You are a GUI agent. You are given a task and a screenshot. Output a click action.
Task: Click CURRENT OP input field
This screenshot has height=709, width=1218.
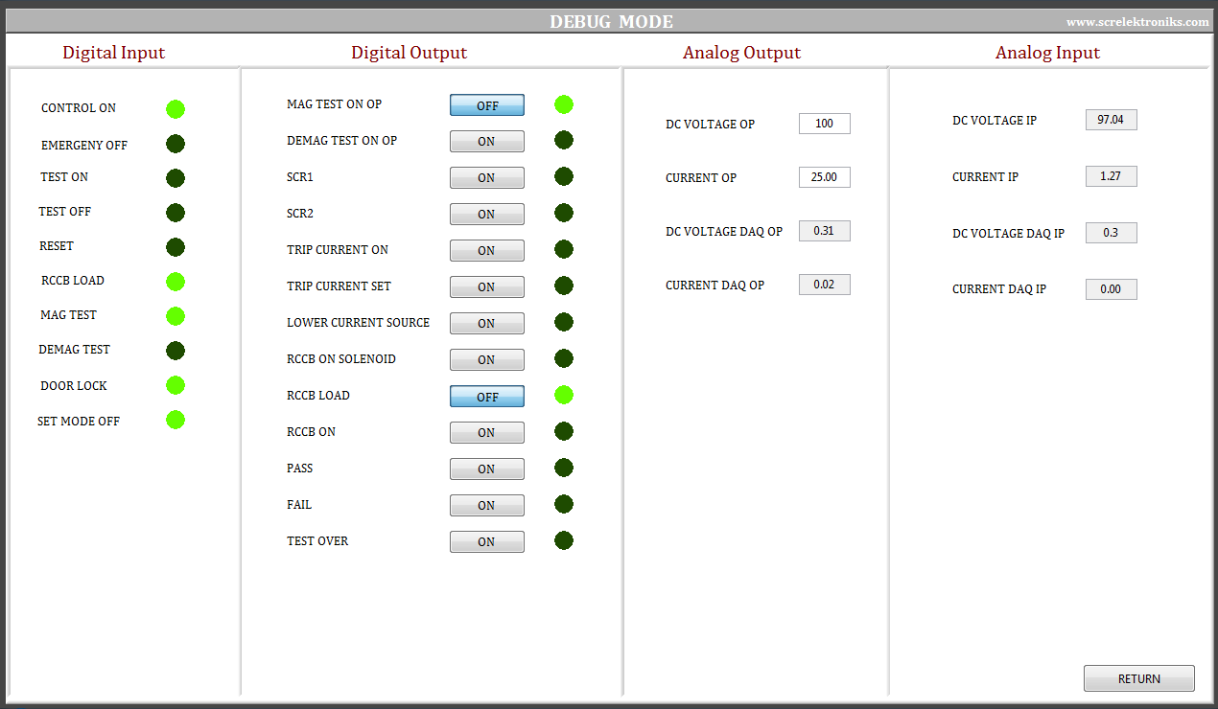coord(825,177)
